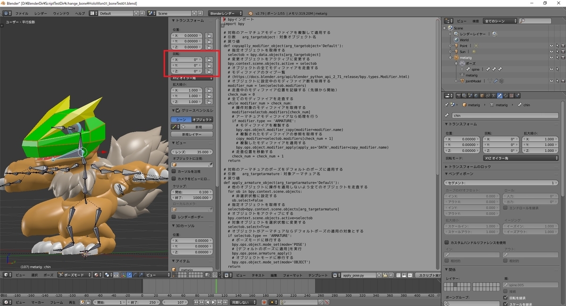This screenshot has width=566, height=306.
Task: Open the Templates menu in text editor
Action: click(318, 275)
